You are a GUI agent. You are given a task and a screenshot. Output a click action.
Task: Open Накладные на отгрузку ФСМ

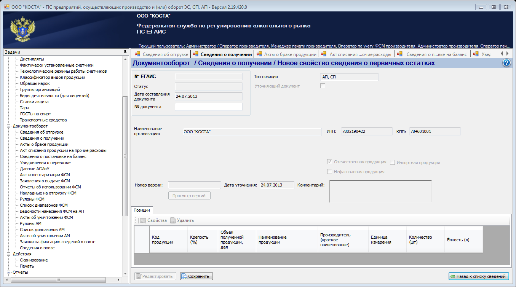[x=48, y=193]
